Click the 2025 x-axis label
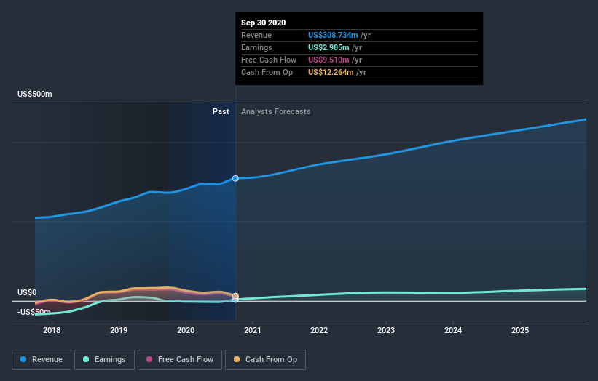The width and height of the screenshot is (598, 381). click(520, 330)
